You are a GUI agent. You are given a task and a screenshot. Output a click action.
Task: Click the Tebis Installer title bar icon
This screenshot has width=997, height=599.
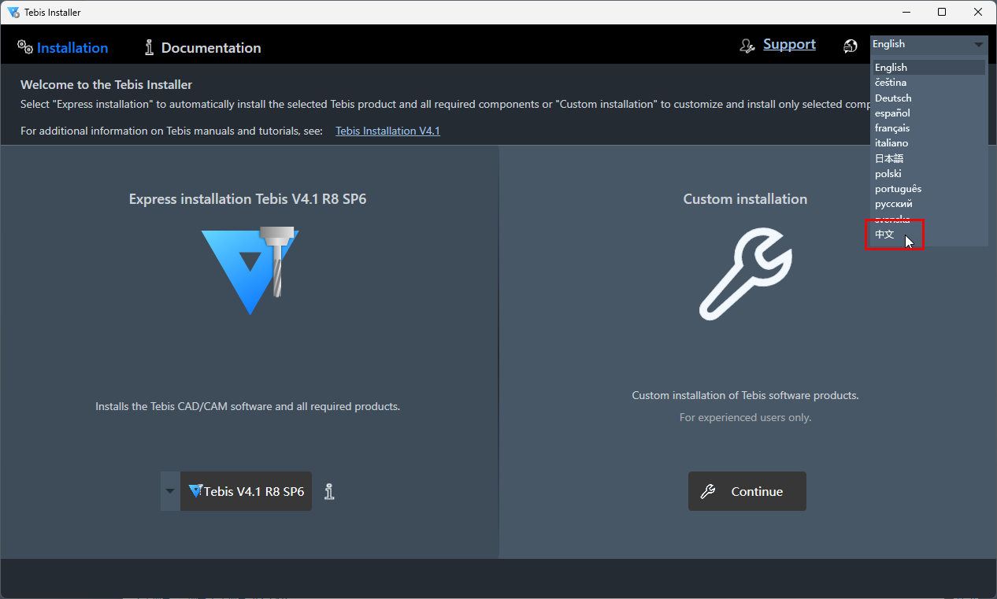[x=13, y=12]
